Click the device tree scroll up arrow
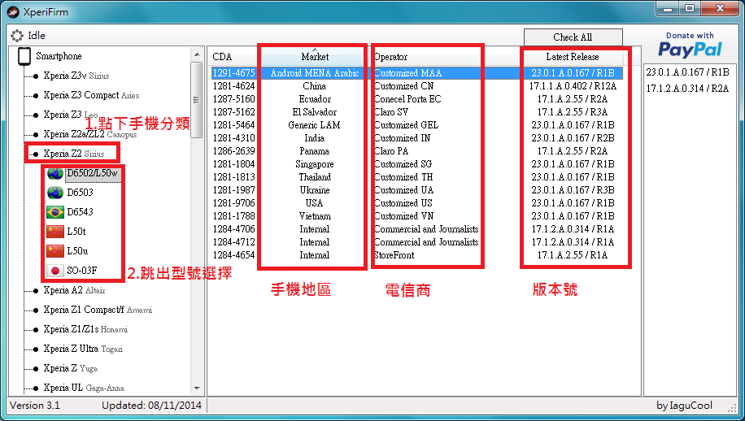 point(197,55)
